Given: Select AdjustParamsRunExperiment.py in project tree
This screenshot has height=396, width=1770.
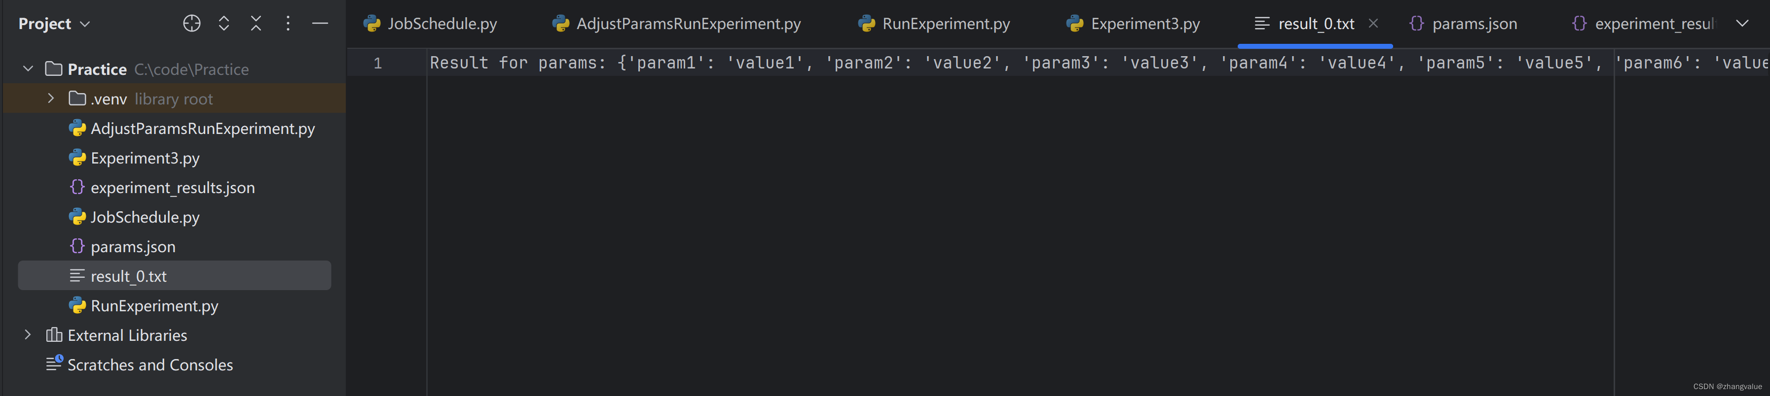Looking at the screenshot, I should coord(203,129).
